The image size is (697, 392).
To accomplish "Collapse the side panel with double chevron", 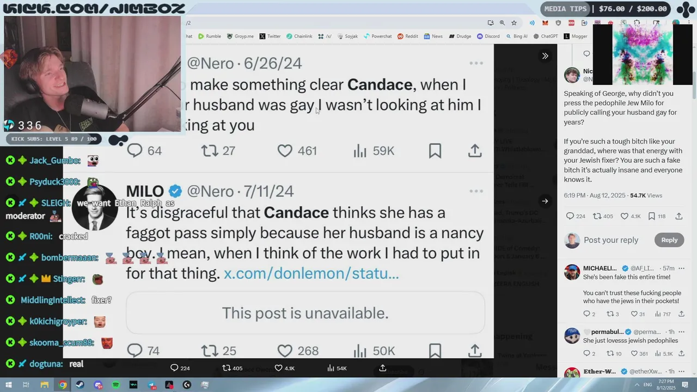I will click(545, 56).
